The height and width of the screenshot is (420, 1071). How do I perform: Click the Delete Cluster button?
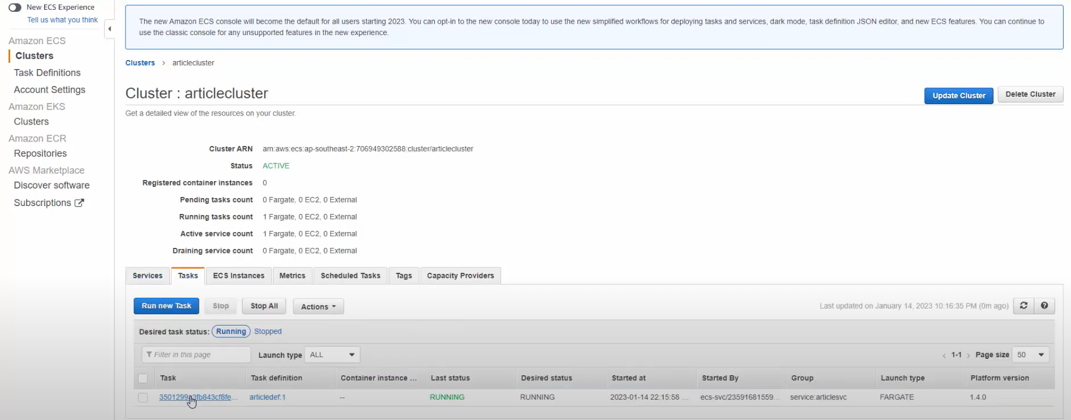pos(1030,95)
